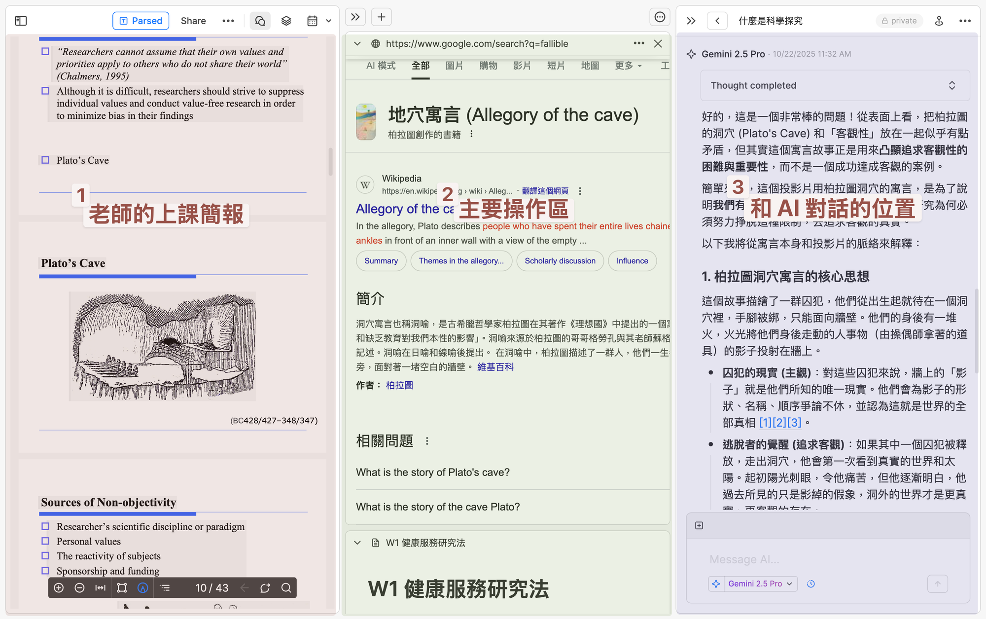The height and width of the screenshot is (619, 986).
Task: Add a new card with plus button
Action: click(x=381, y=17)
